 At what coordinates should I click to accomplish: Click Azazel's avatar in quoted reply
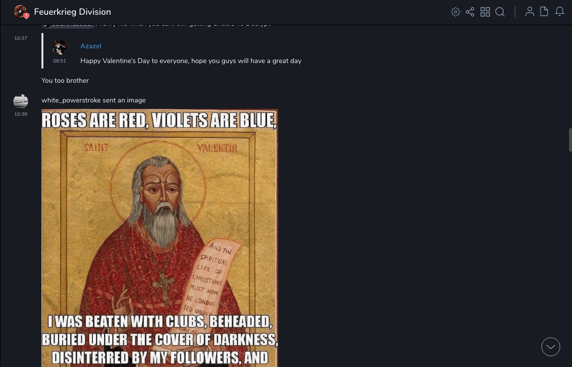[60, 47]
